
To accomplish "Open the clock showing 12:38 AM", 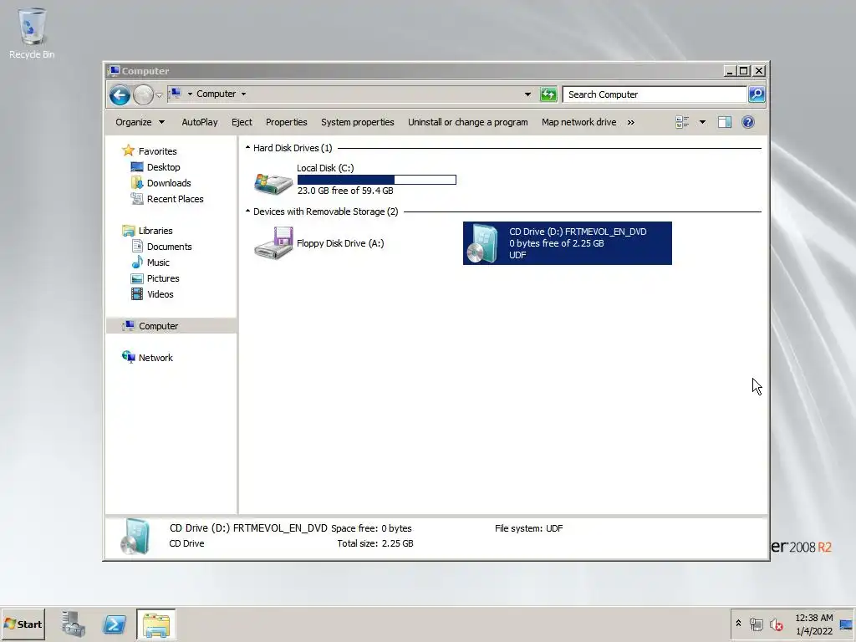I will [x=814, y=624].
